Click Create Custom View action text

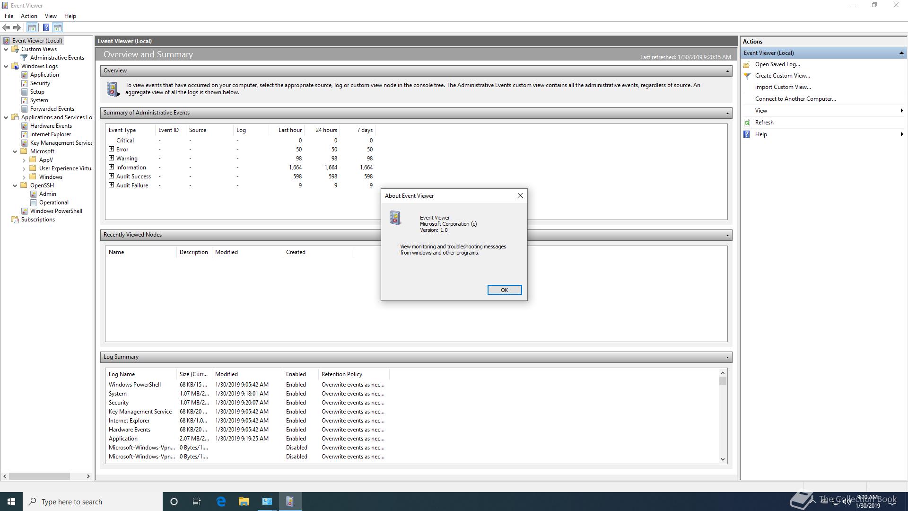(x=782, y=76)
